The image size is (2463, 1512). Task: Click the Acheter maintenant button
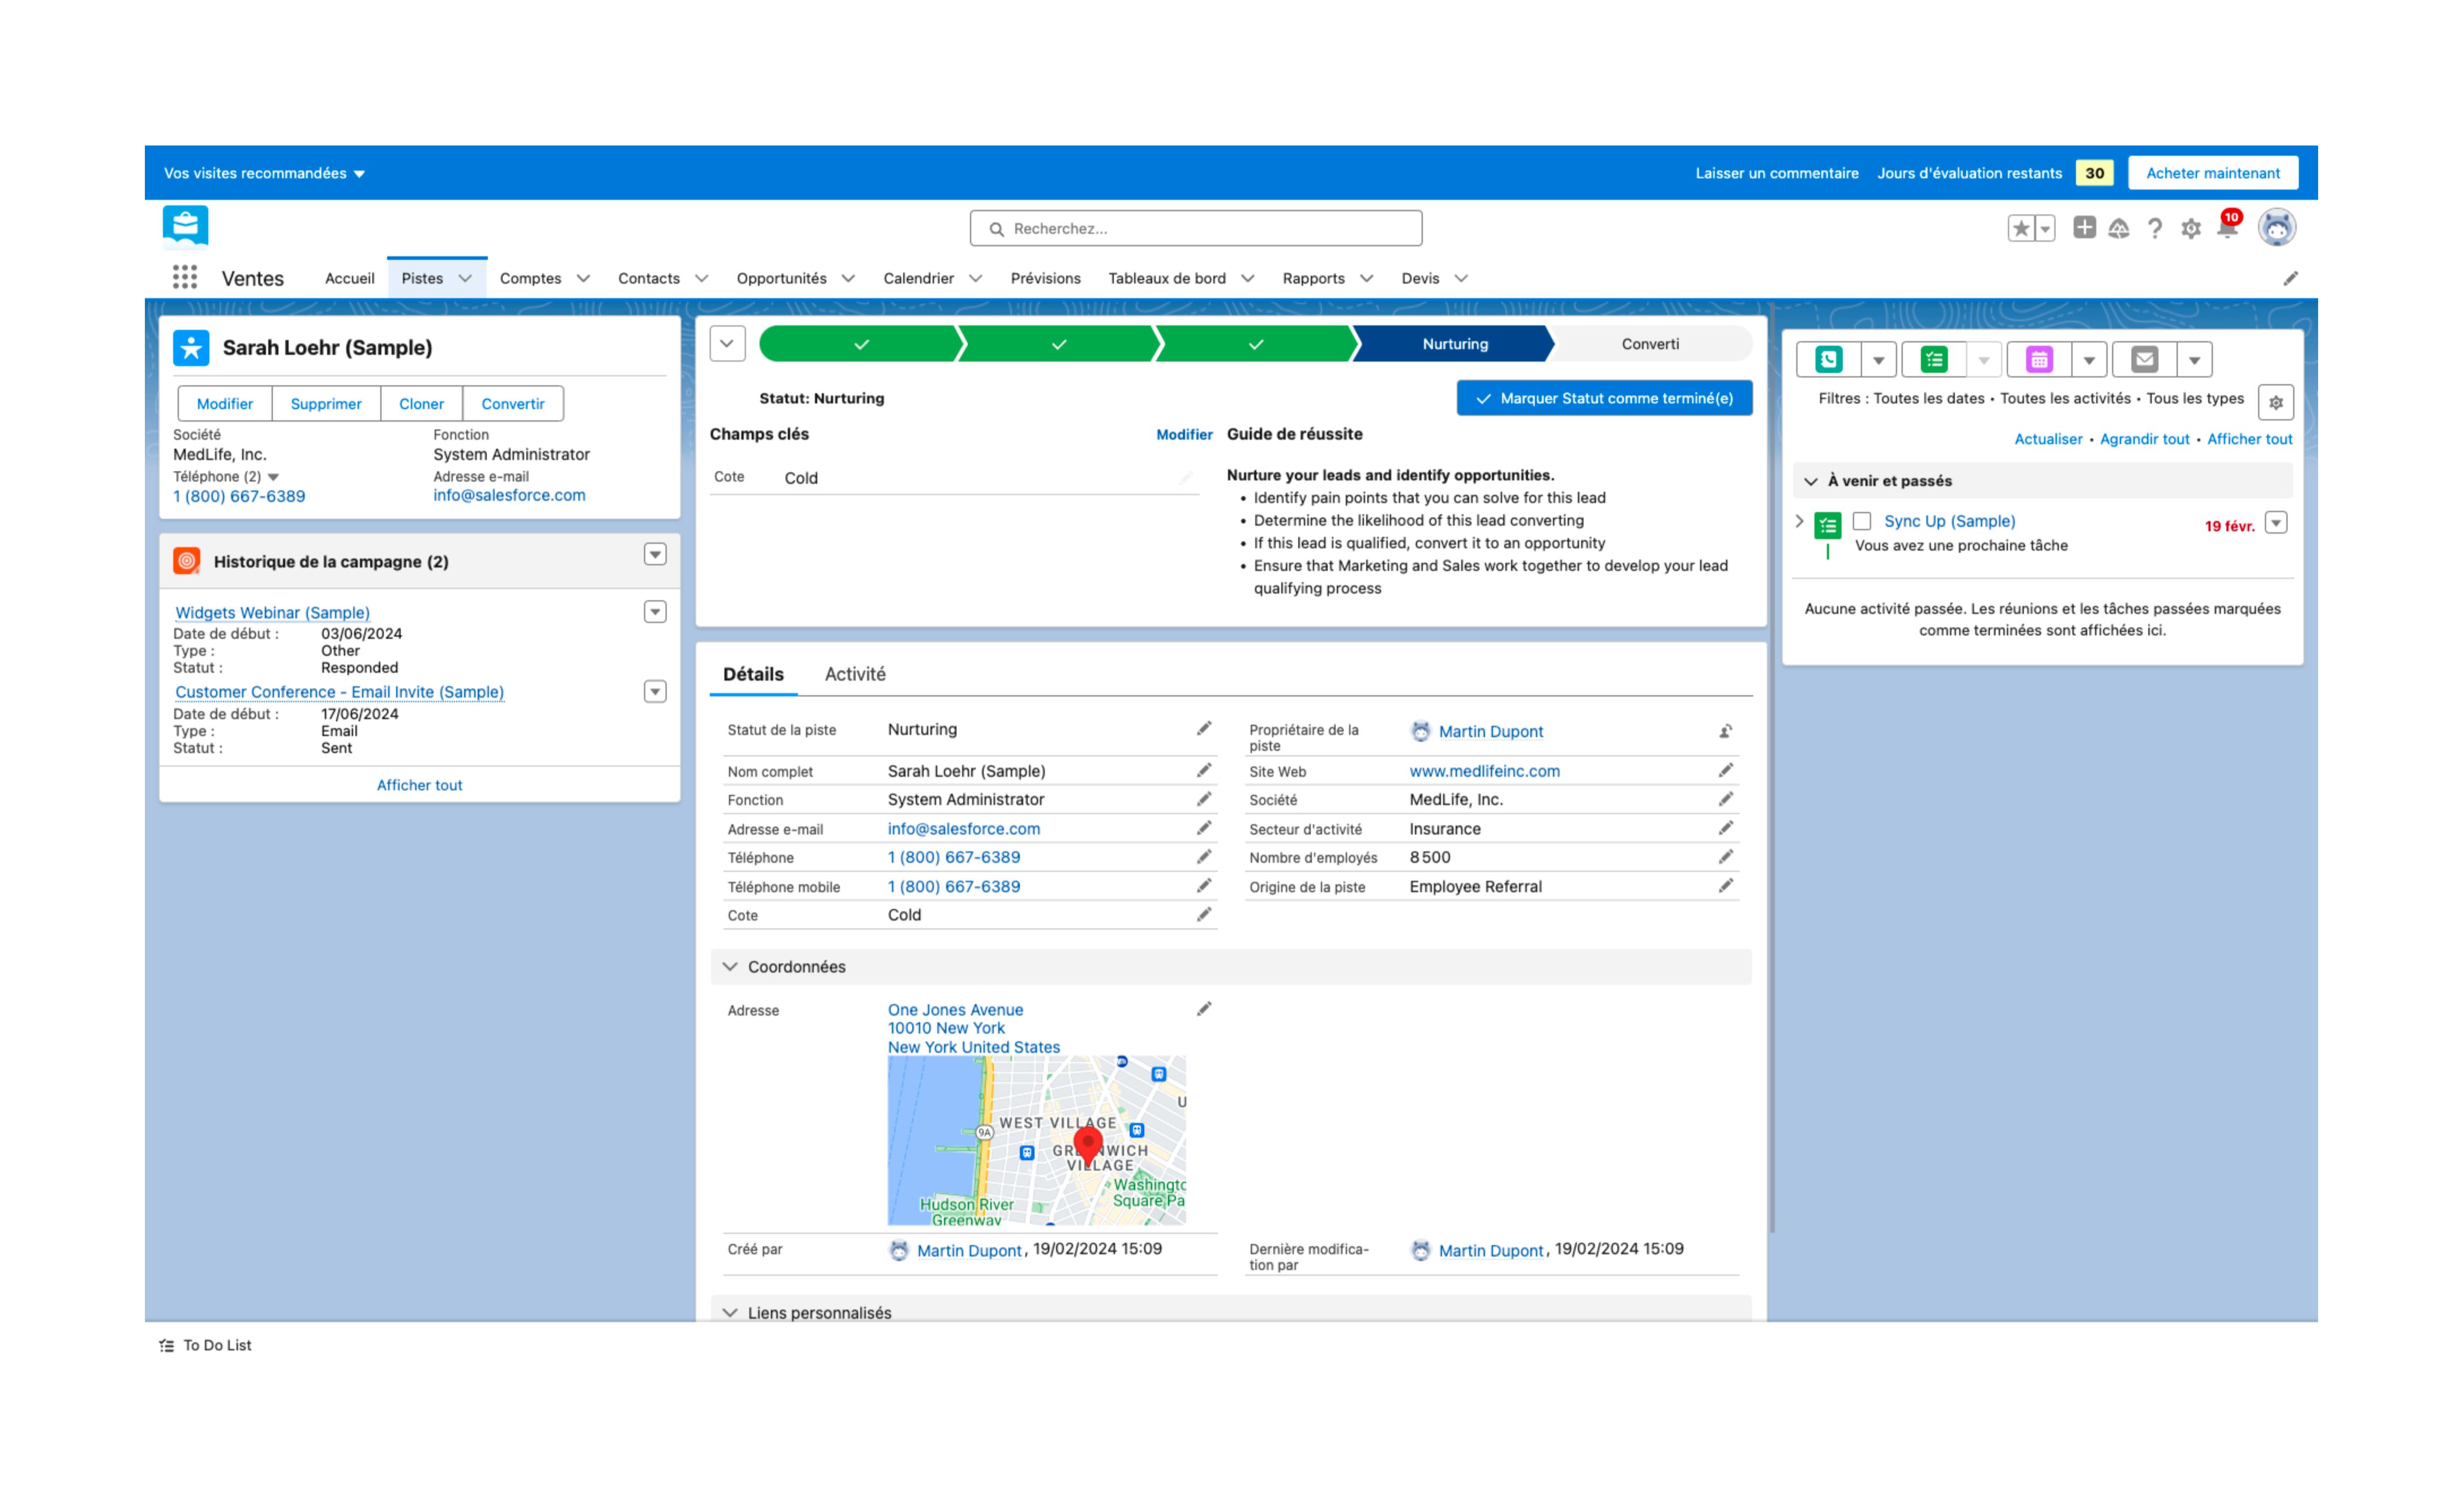coord(2212,173)
